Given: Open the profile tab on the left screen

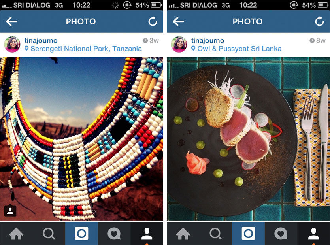Looking at the screenshot, I should (x=147, y=234).
